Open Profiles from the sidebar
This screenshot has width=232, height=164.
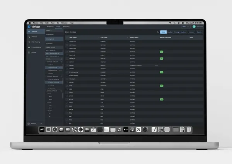tap(34, 52)
